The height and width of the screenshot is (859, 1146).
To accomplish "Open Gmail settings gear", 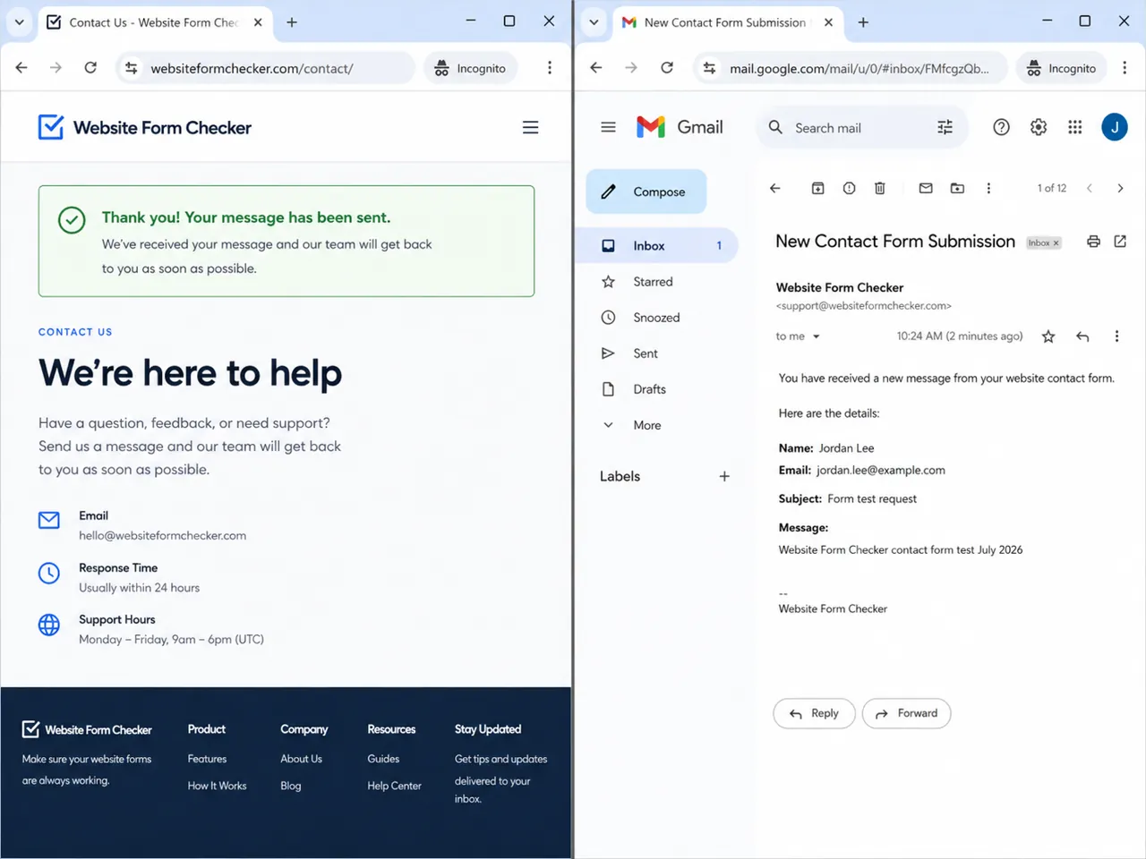I will 1039,128.
